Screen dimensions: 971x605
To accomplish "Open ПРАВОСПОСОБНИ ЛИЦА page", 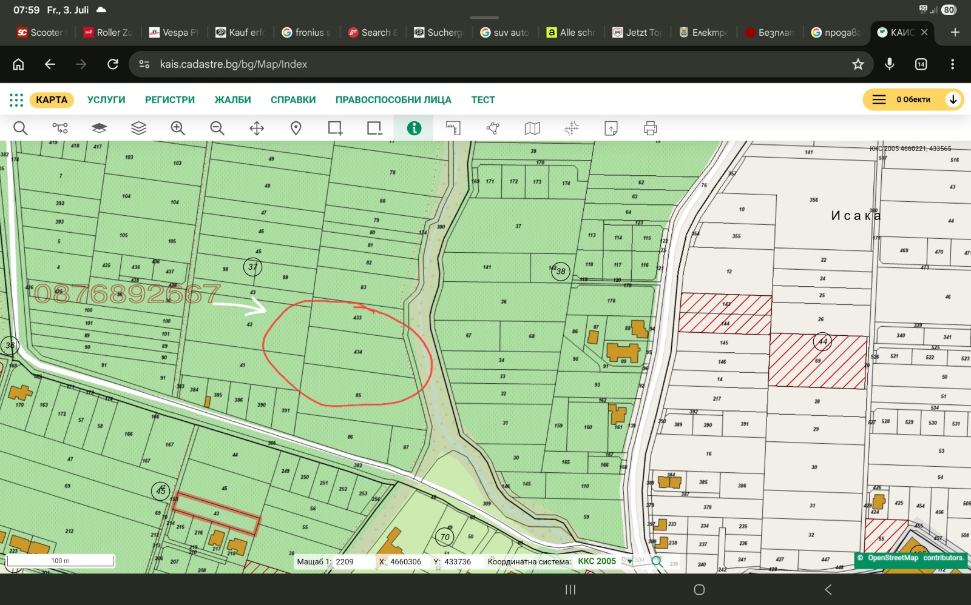I will tap(393, 100).
